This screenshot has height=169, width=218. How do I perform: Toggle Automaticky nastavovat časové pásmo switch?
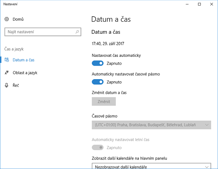98,82
